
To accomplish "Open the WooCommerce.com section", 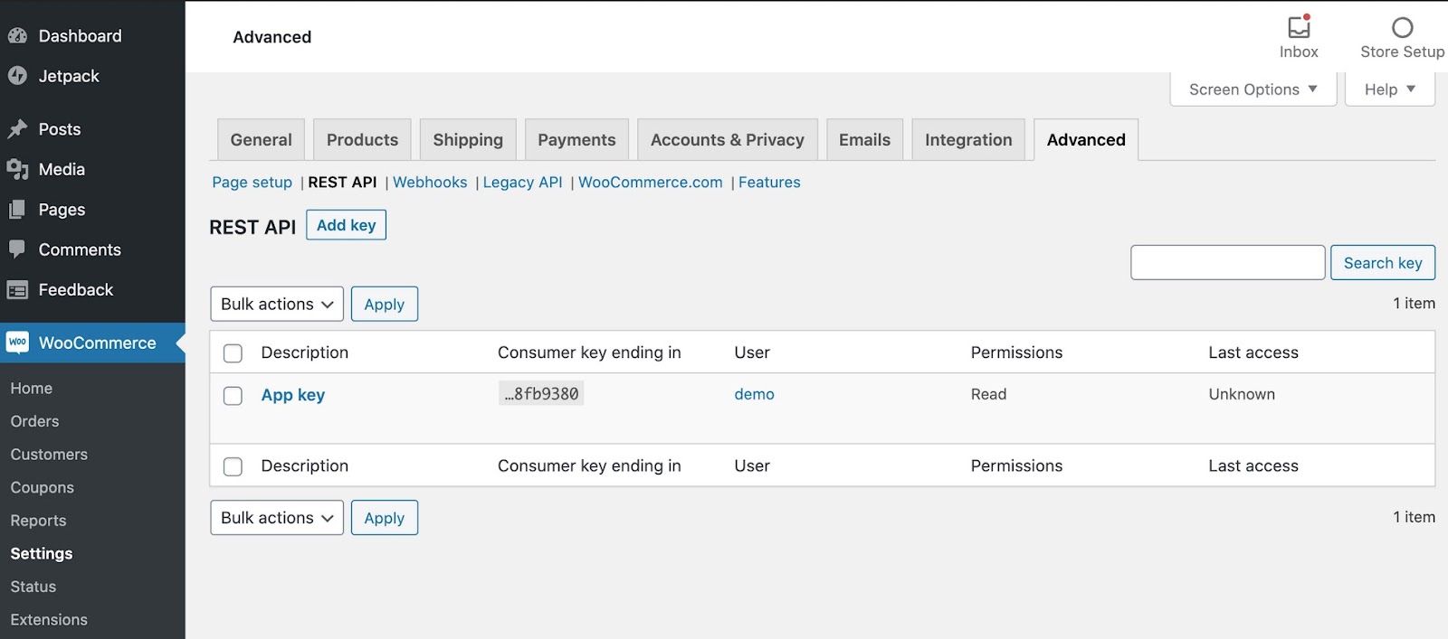I will point(650,183).
